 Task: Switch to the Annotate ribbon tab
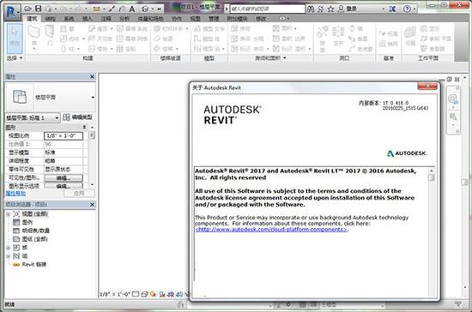(106, 19)
